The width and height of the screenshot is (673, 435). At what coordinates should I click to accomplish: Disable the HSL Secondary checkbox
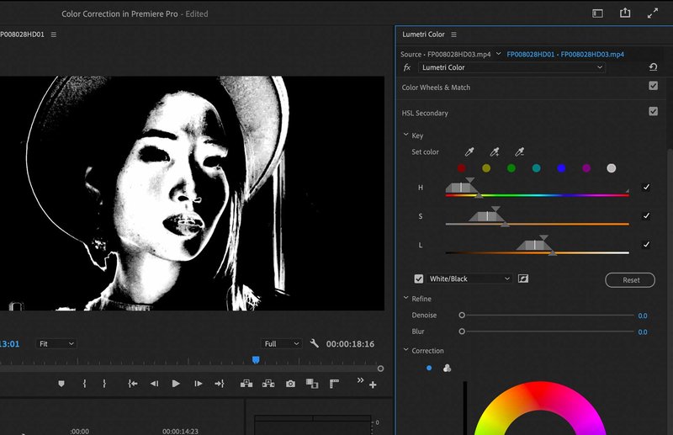pos(654,112)
